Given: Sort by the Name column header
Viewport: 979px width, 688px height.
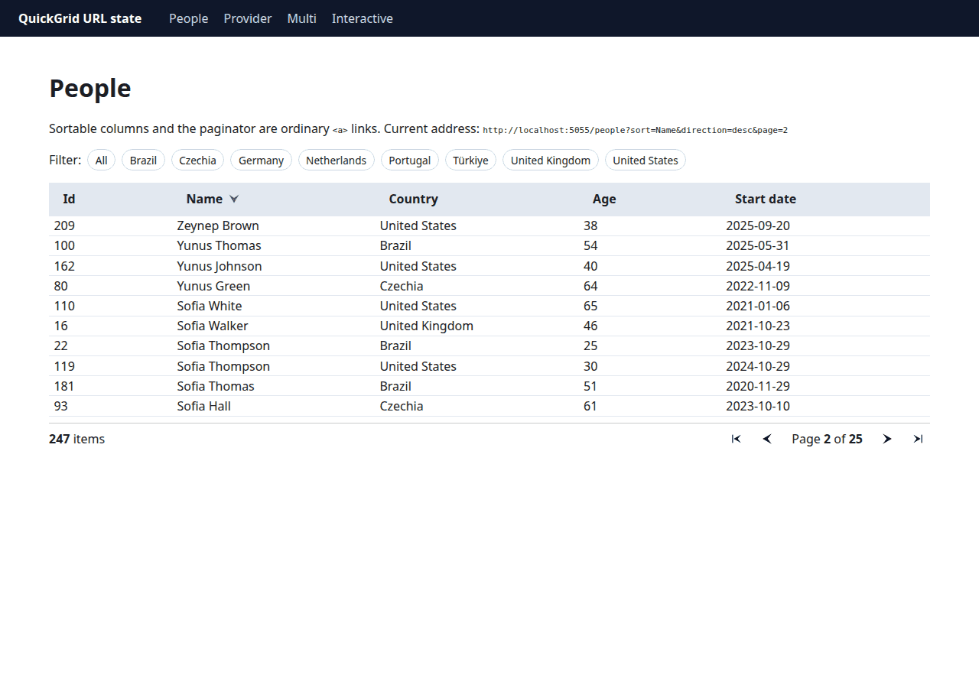Looking at the screenshot, I should coord(204,199).
